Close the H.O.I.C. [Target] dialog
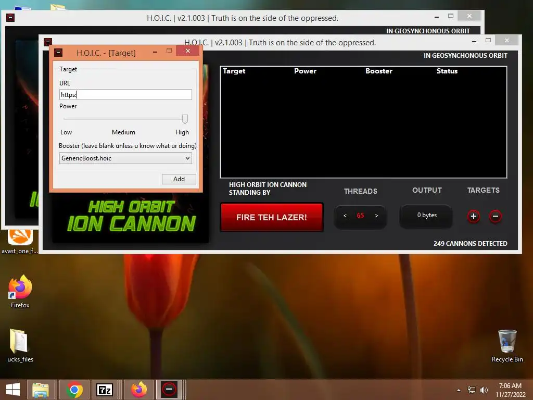Viewport: 533px width, 400px height. pyautogui.click(x=187, y=51)
